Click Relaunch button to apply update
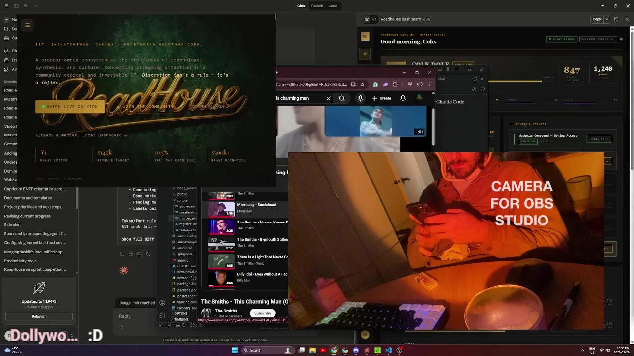 point(39,316)
